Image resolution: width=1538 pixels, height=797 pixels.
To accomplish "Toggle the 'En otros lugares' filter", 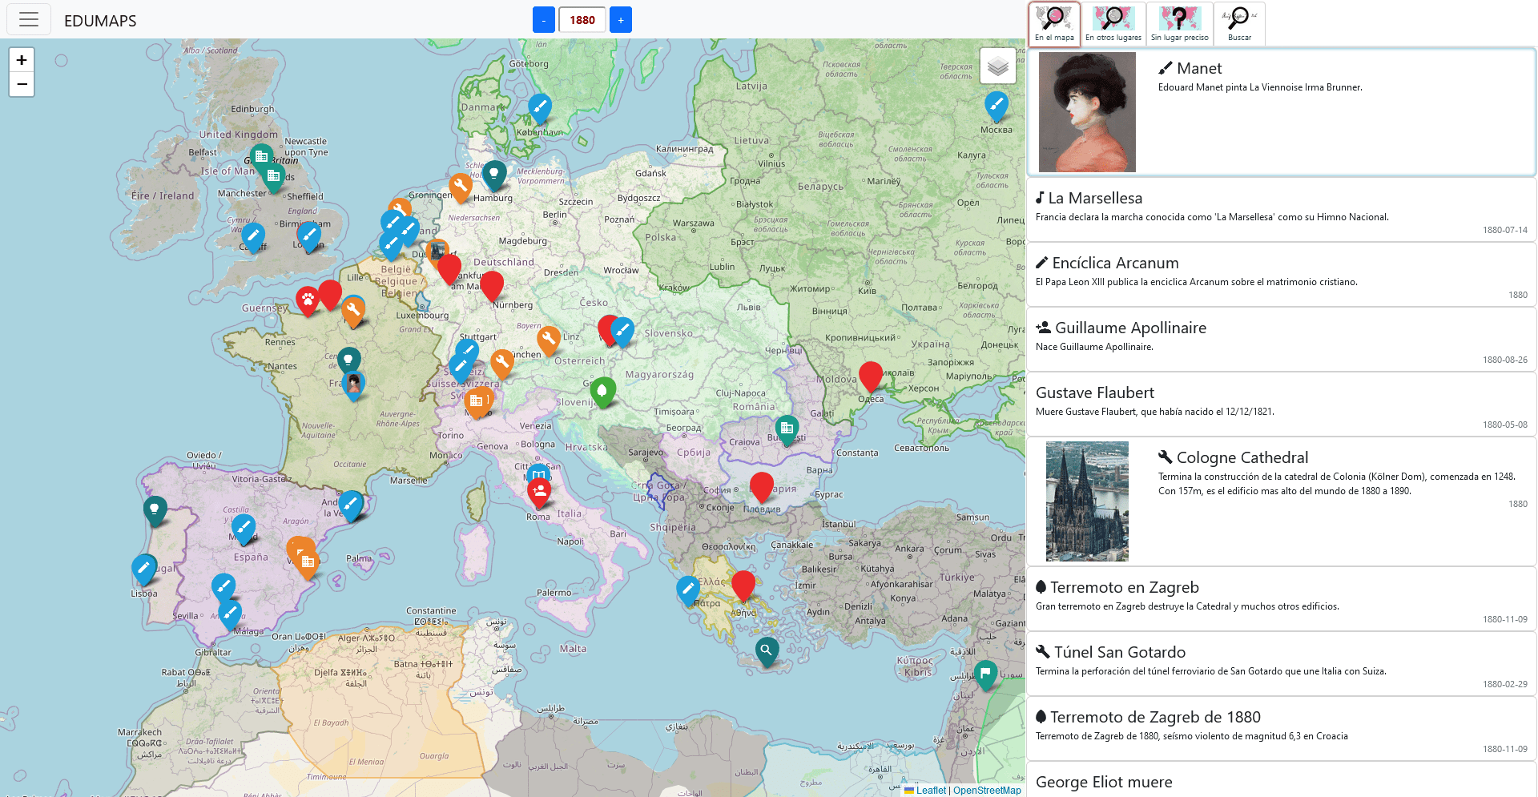I will pos(1113,22).
